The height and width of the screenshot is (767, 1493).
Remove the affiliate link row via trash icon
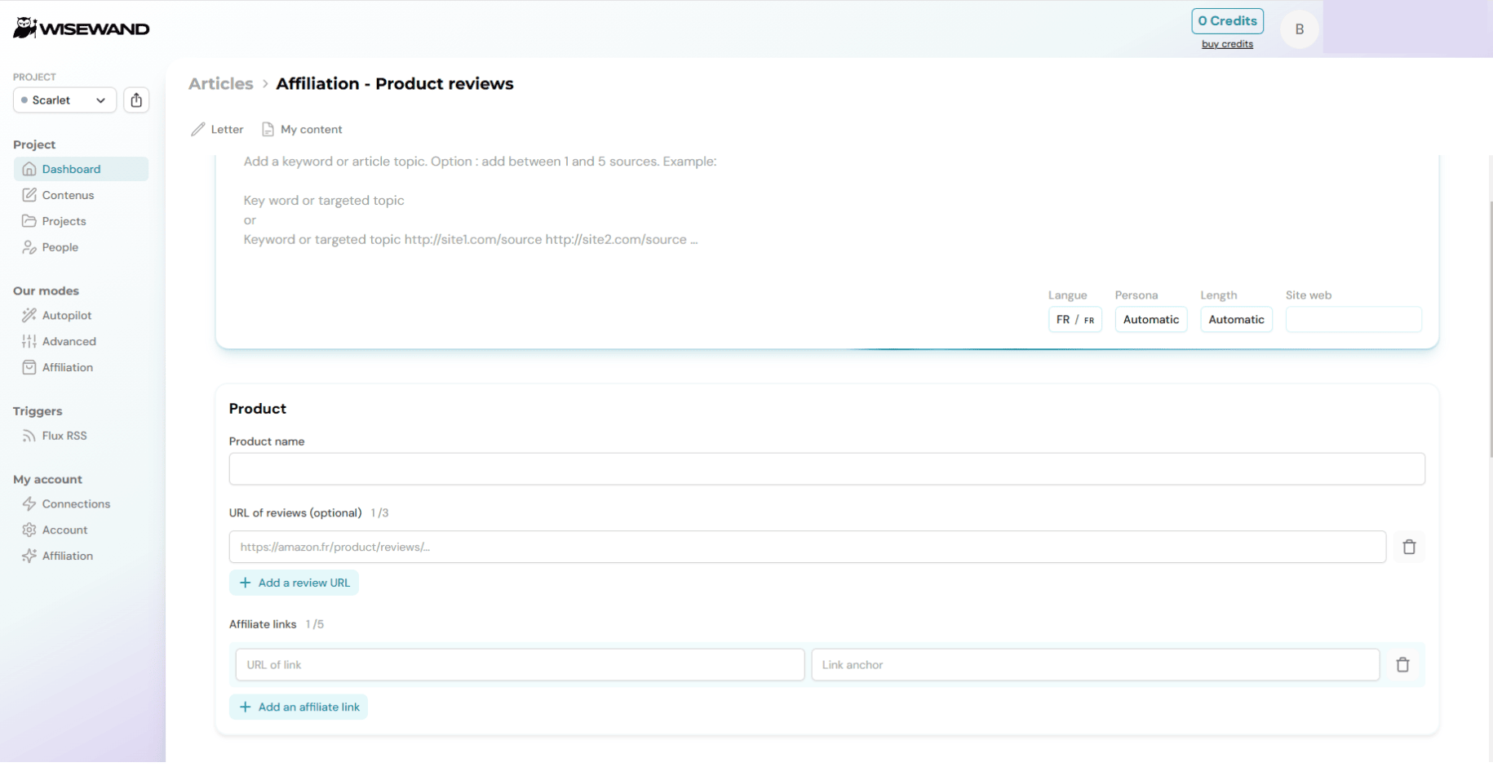click(1403, 665)
